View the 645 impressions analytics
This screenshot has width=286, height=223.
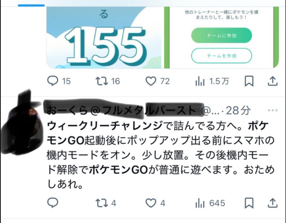210,203
